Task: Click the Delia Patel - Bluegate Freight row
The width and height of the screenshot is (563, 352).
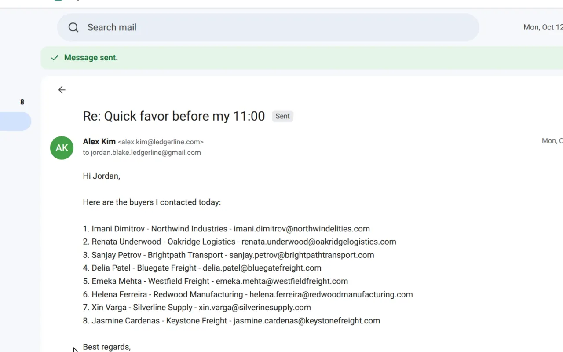Action: (202, 268)
